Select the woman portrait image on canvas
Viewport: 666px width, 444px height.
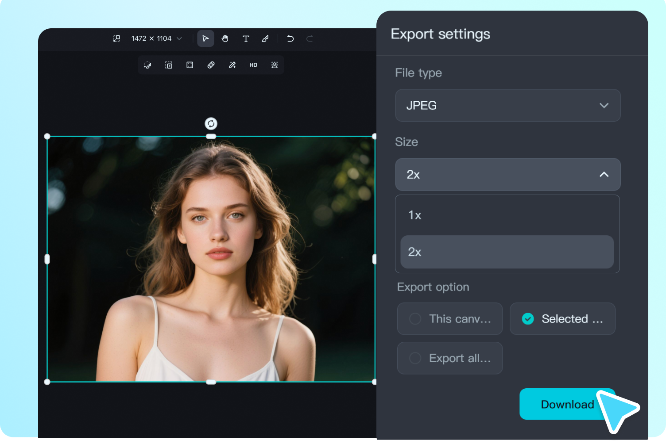tap(211, 259)
